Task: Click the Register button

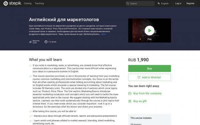Action: coord(190,3)
